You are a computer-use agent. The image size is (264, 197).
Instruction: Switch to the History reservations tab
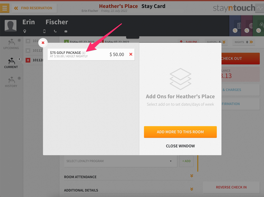click(x=11, y=82)
